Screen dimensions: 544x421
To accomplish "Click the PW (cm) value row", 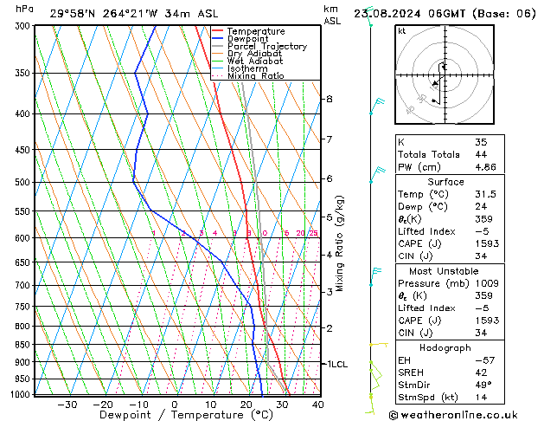I will [445, 167].
